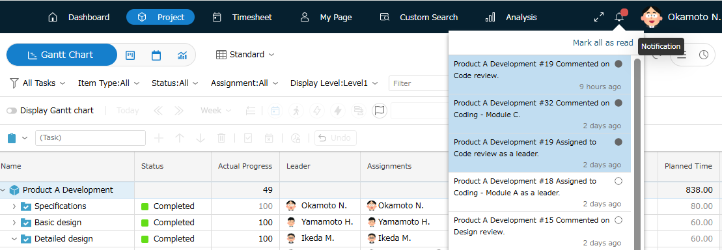The image size is (722, 250).
Task: Mark the Code review comment notification as read
Action: [618, 64]
